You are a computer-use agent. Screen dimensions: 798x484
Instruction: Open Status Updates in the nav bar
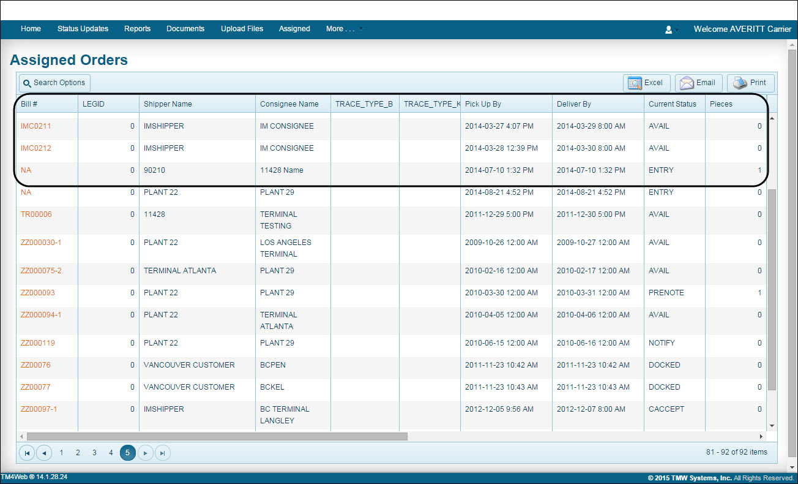pyautogui.click(x=83, y=29)
